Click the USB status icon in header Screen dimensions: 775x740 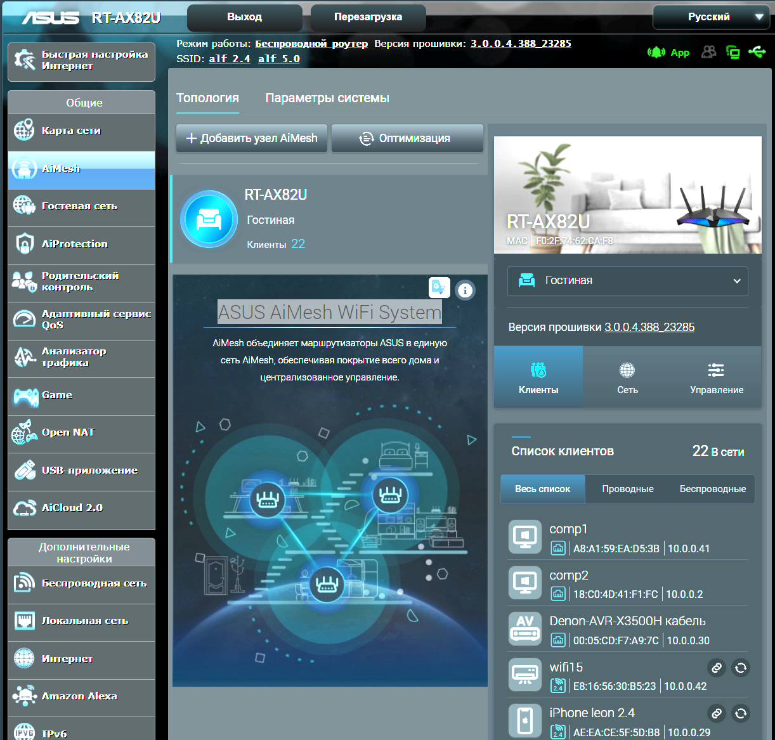[757, 51]
